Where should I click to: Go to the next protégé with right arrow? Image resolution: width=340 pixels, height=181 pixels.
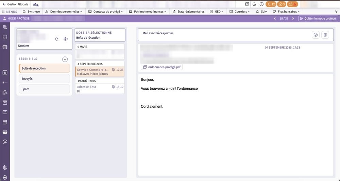click(x=293, y=19)
